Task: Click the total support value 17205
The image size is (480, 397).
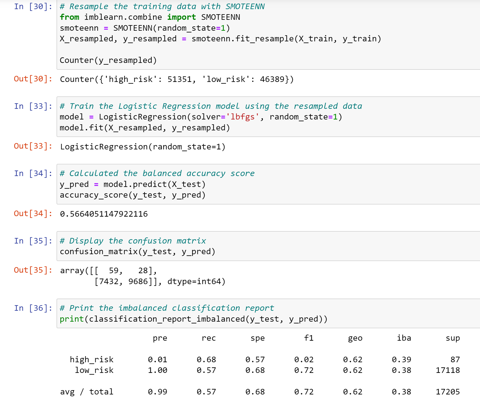Action: [448, 392]
